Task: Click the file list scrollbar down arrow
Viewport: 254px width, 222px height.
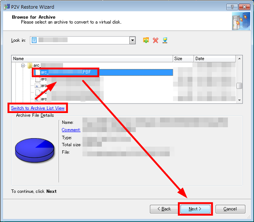Action: (239, 100)
